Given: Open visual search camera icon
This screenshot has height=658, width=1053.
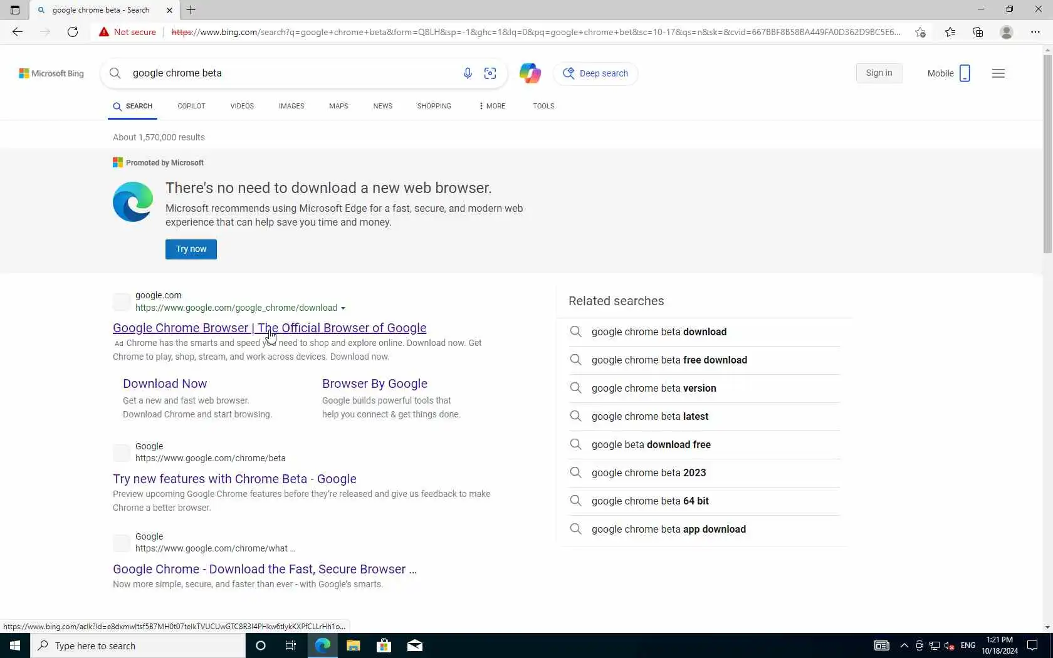Looking at the screenshot, I should (x=490, y=73).
